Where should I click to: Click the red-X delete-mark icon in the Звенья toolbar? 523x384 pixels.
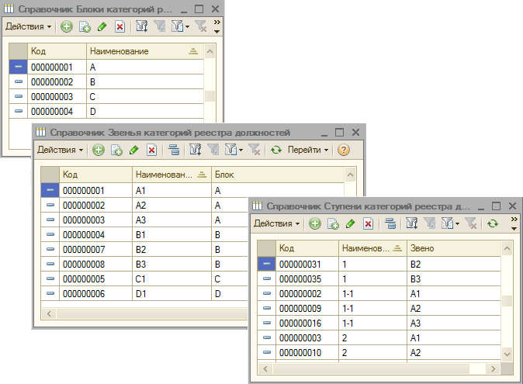pos(151,150)
